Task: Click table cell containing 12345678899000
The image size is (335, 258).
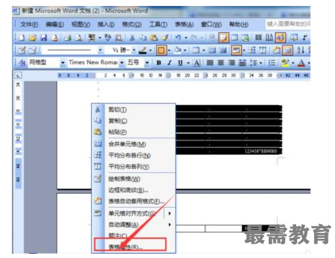Action: [260, 151]
